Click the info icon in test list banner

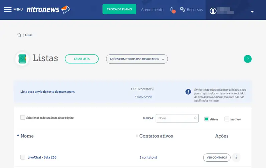[x=188, y=92]
